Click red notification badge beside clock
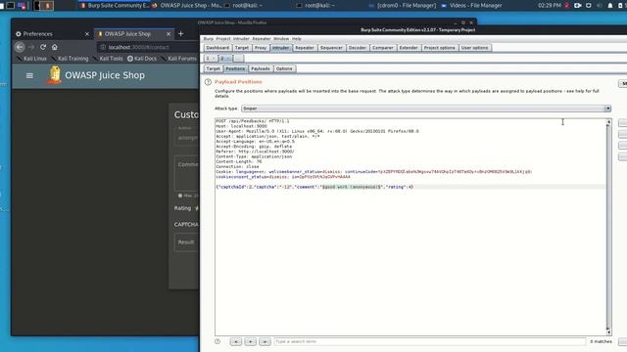 point(567,6)
